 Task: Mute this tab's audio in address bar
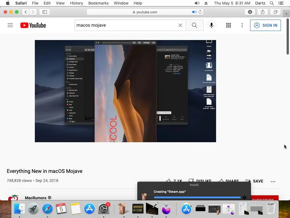pyautogui.click(x=194, y=12)
